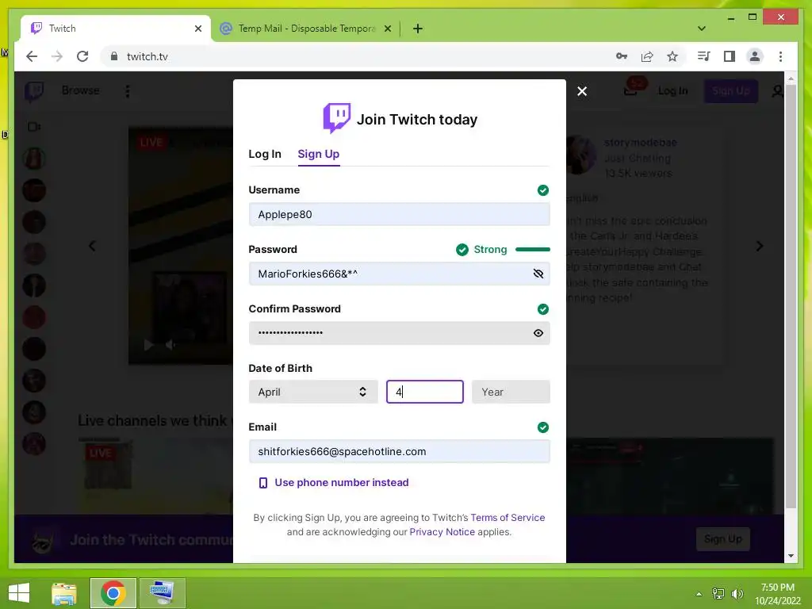Open the Terms of Service link
812x609 pixels.
(x=507, y=517)
